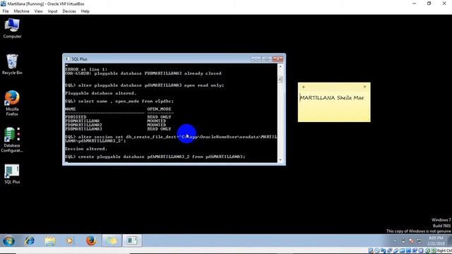Select the Recycle Bin desktop icon
Screen dimensions: 452x254
12,64
